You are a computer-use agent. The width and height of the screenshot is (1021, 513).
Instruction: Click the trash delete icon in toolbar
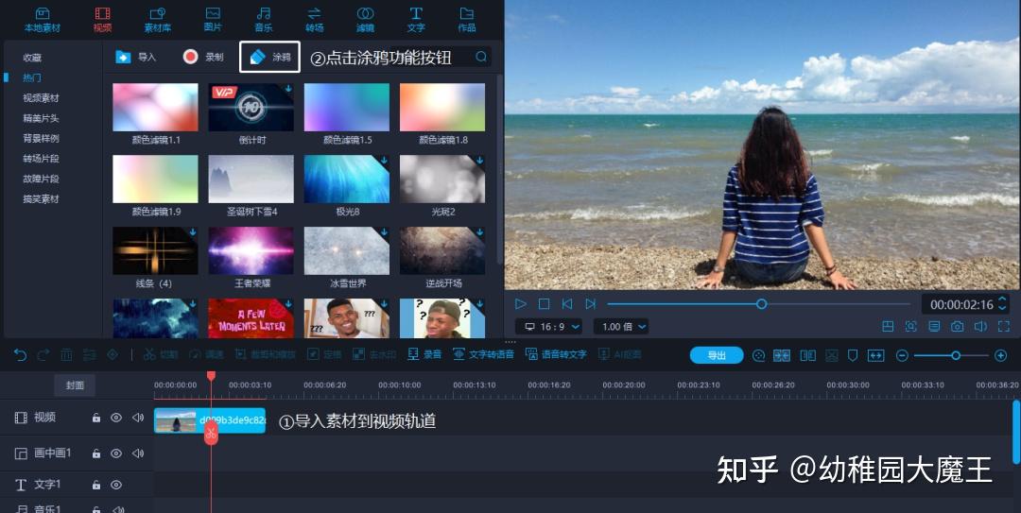coord(66,355)
